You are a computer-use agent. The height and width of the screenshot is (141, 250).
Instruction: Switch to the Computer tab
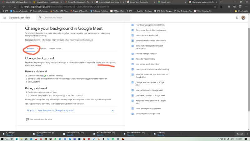[42, 49]
